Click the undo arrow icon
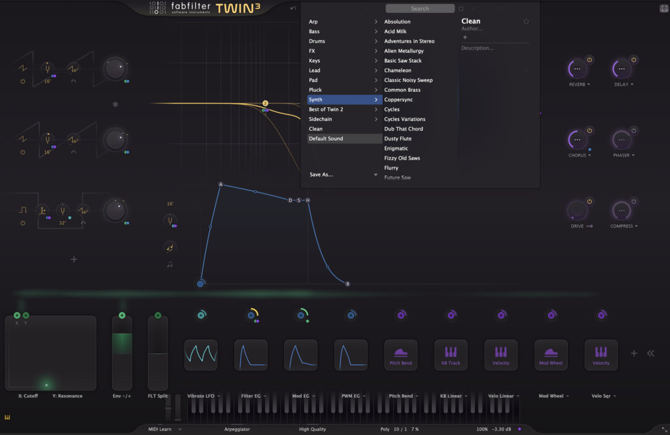670x435 pixels. [x=293, y=9]
